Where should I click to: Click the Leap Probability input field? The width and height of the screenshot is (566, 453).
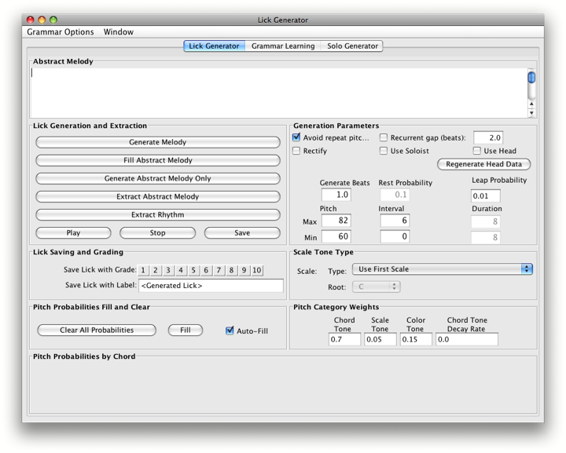485,196
